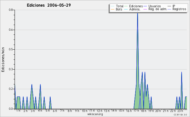The height and width of the screenshot is (117, 190).
Task: Click the chart title 'Ediciones 2006-05-29'
Action: point(49,5)
